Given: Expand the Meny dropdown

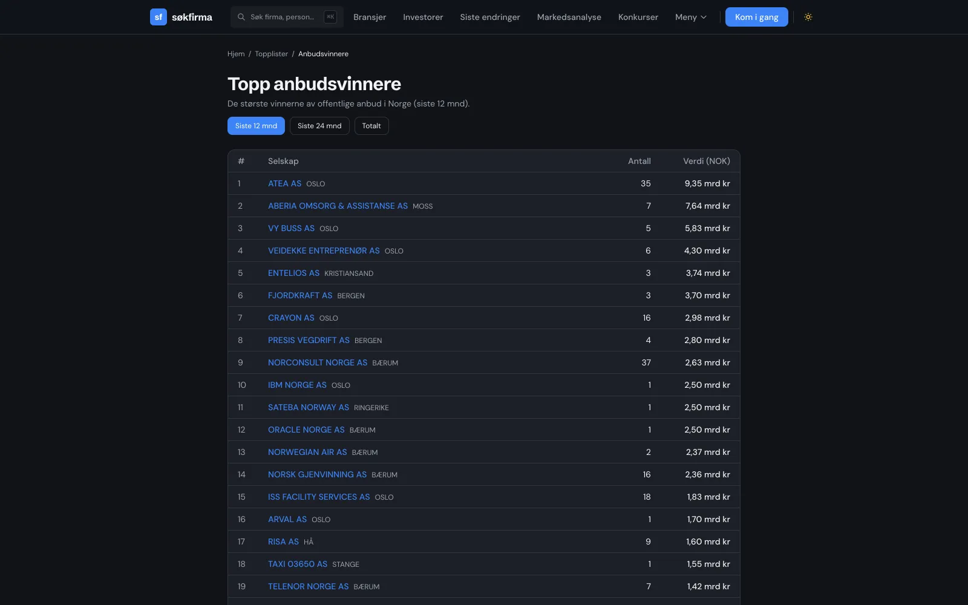Looking at the screenshot, I should click(x=691, y=17).
